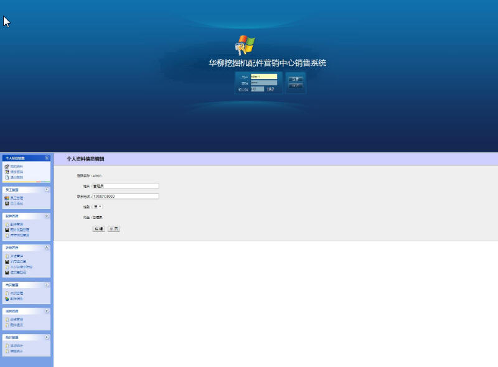Image resolution: width=498 pixels, height=367 pixels.
Task: Click the reset button beside the profile submit button
Action: 114,229
